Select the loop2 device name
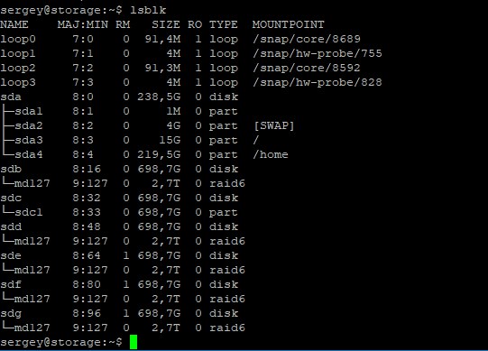 click(x=18, y=68)
